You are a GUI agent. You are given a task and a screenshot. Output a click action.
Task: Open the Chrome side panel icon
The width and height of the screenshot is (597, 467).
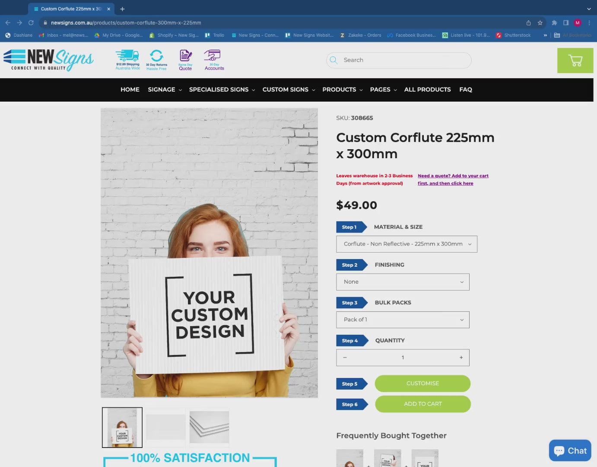pos(566,22)
